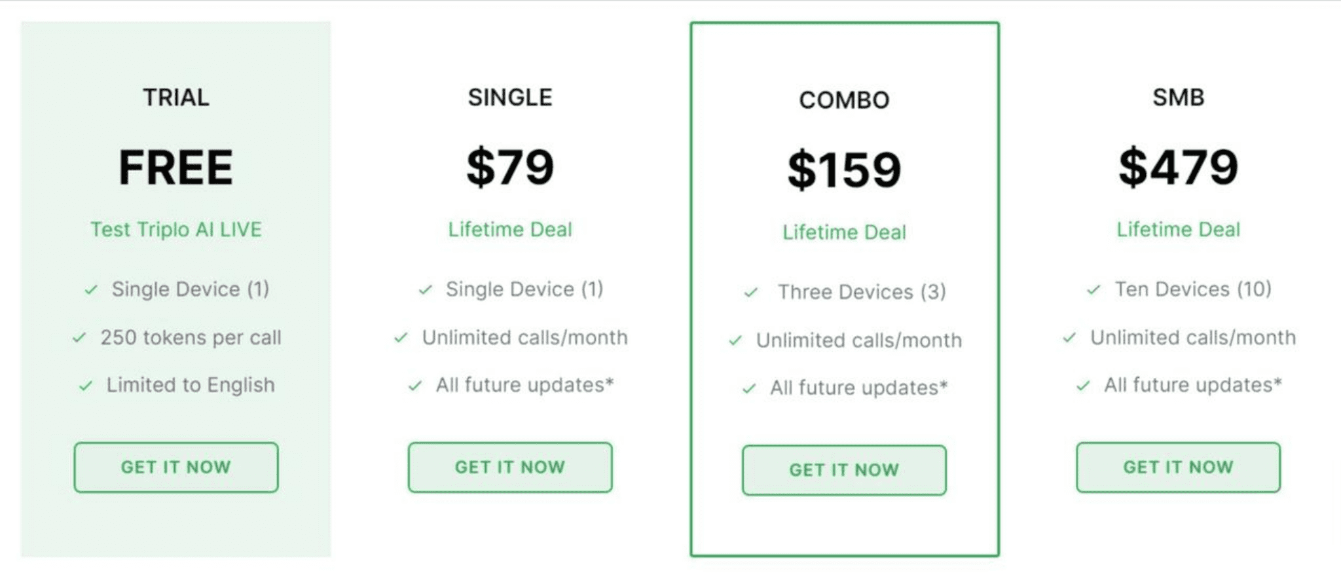Click GET IT NOW under the $479 SMB plan
Viewport: 1341px width, 575px height.
point(1178,467)
